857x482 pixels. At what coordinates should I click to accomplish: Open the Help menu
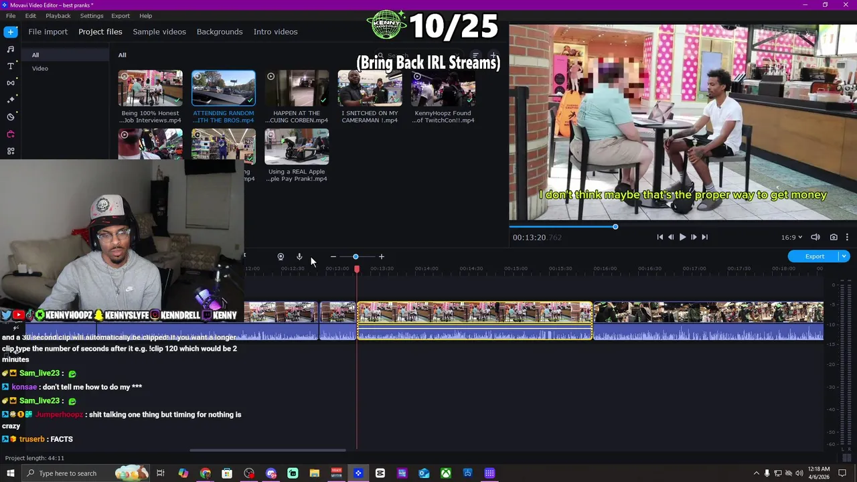146,15
